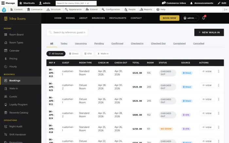
Task: Click the menu links search box
Action: coord(76,3)
